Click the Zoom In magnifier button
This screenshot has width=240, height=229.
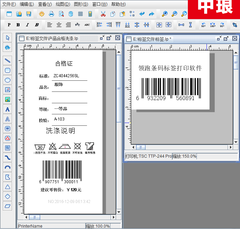(165, 14)
